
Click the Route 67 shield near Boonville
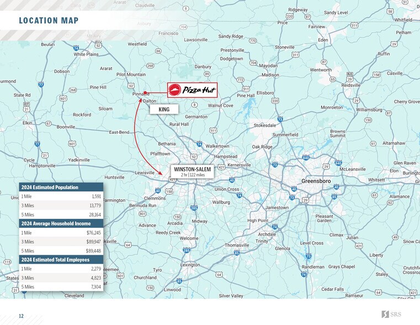coord(49,123)
